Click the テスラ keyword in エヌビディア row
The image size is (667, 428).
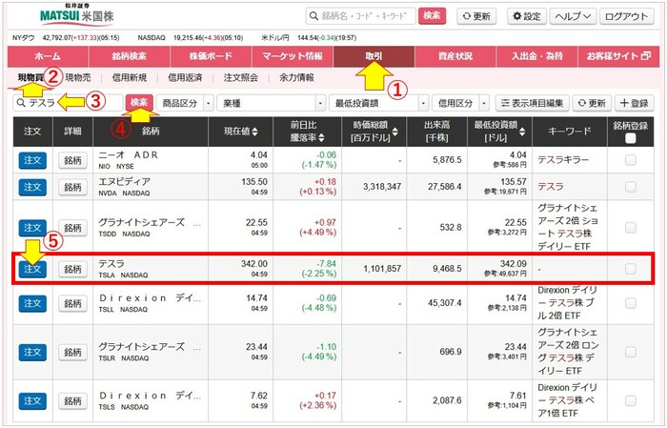pyautogui.click(x=551, y=186)
